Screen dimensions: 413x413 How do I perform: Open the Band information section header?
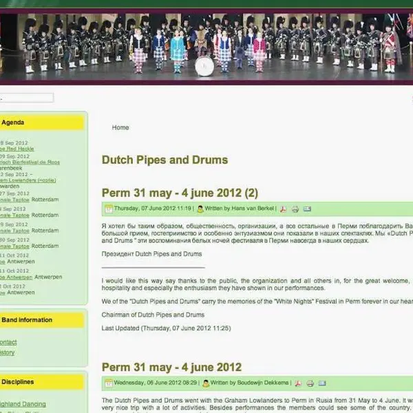point(41,320)
